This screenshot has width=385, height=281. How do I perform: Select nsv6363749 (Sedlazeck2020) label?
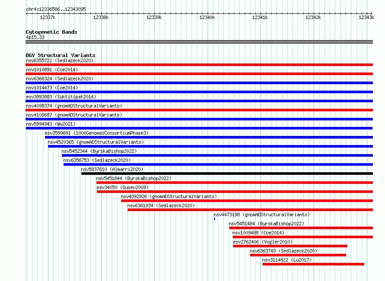283,251
